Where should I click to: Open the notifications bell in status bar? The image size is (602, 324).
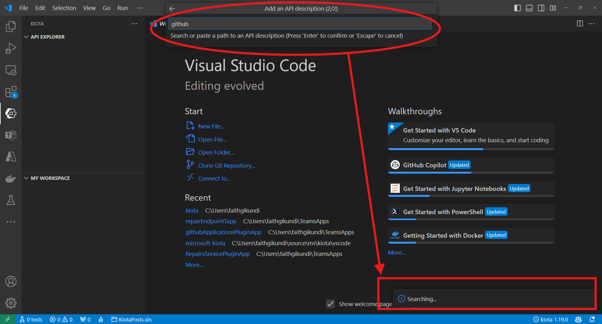click(x=592, y=319)
